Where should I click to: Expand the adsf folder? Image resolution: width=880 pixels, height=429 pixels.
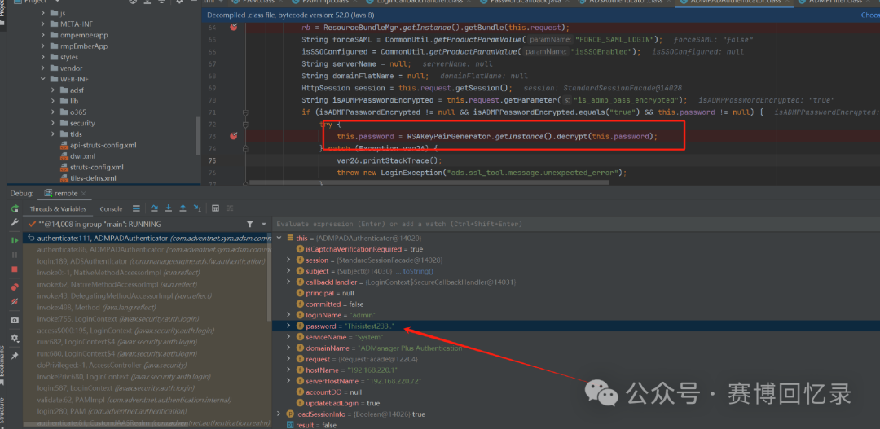(x=53, y=90)
